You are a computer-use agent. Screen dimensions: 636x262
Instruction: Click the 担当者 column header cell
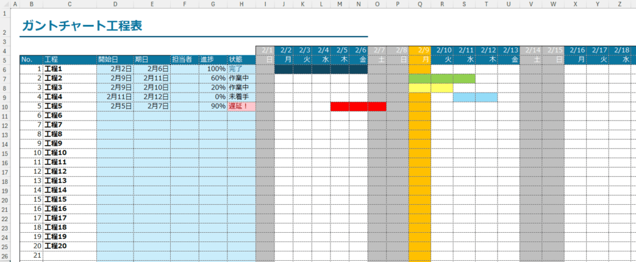184,60
